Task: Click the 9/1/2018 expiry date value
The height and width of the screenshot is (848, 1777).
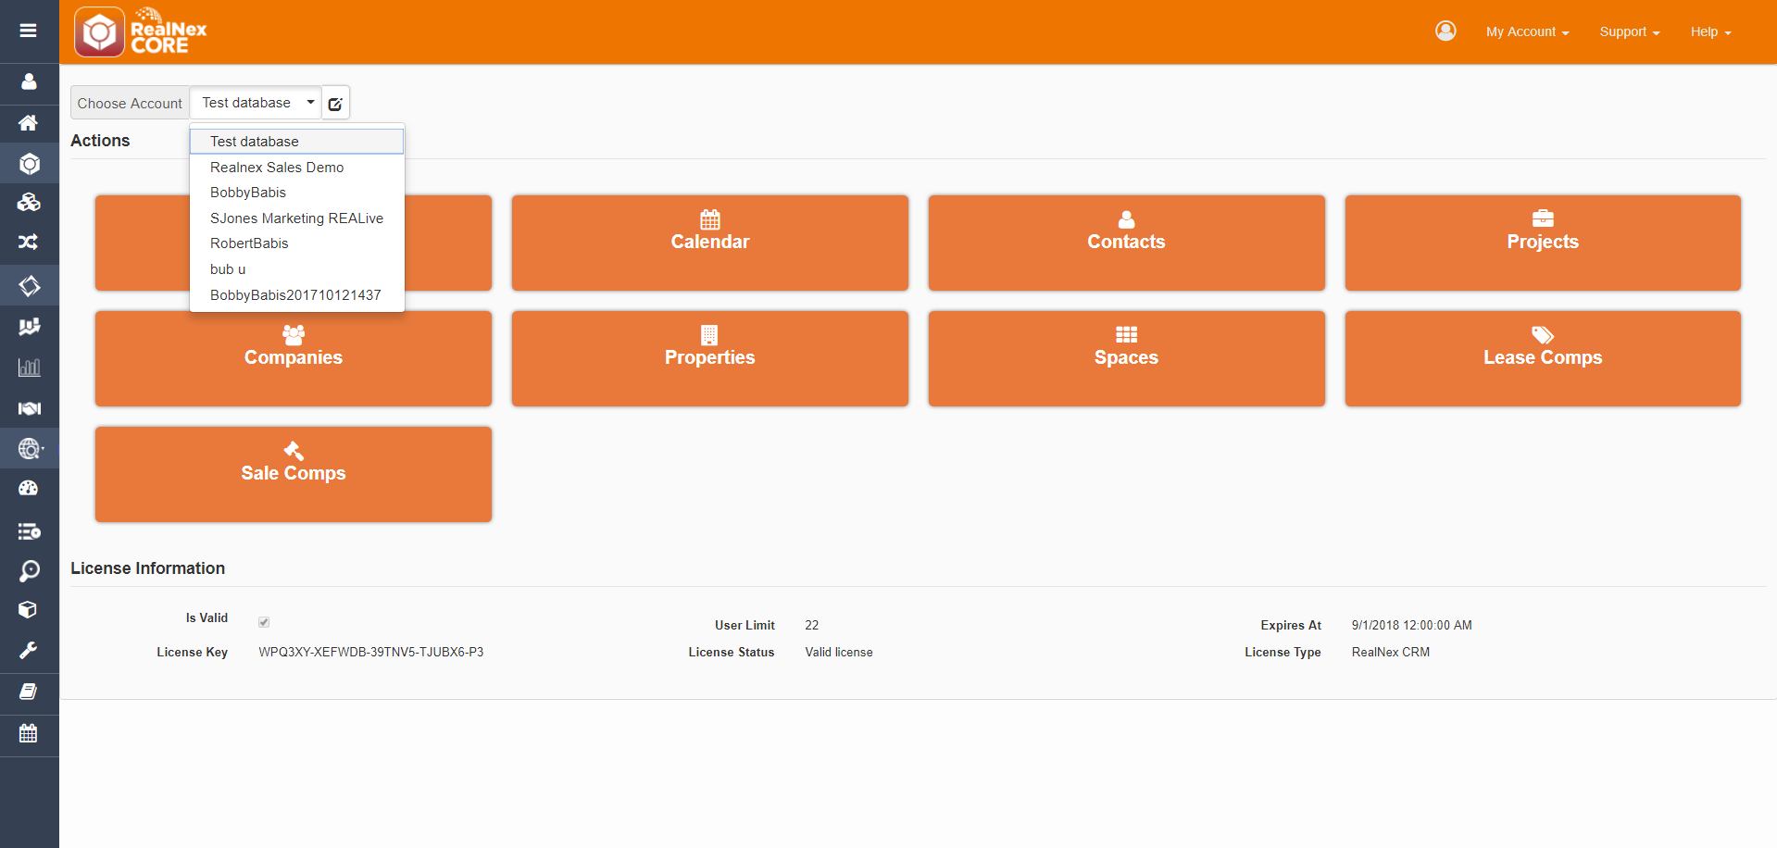Action: (1412, 626)
